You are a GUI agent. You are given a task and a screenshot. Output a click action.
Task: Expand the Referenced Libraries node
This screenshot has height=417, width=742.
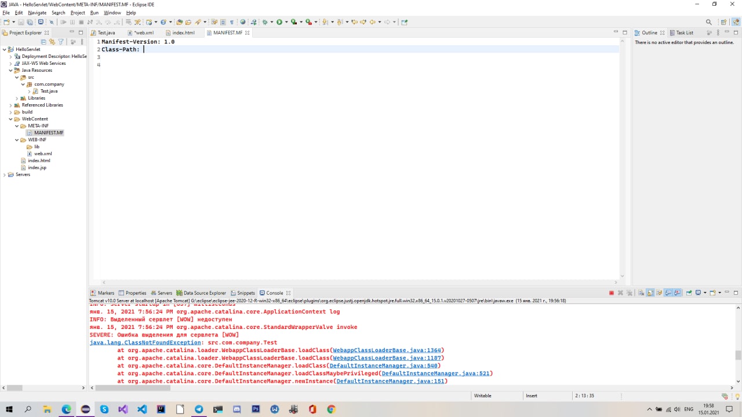(10, 105)
